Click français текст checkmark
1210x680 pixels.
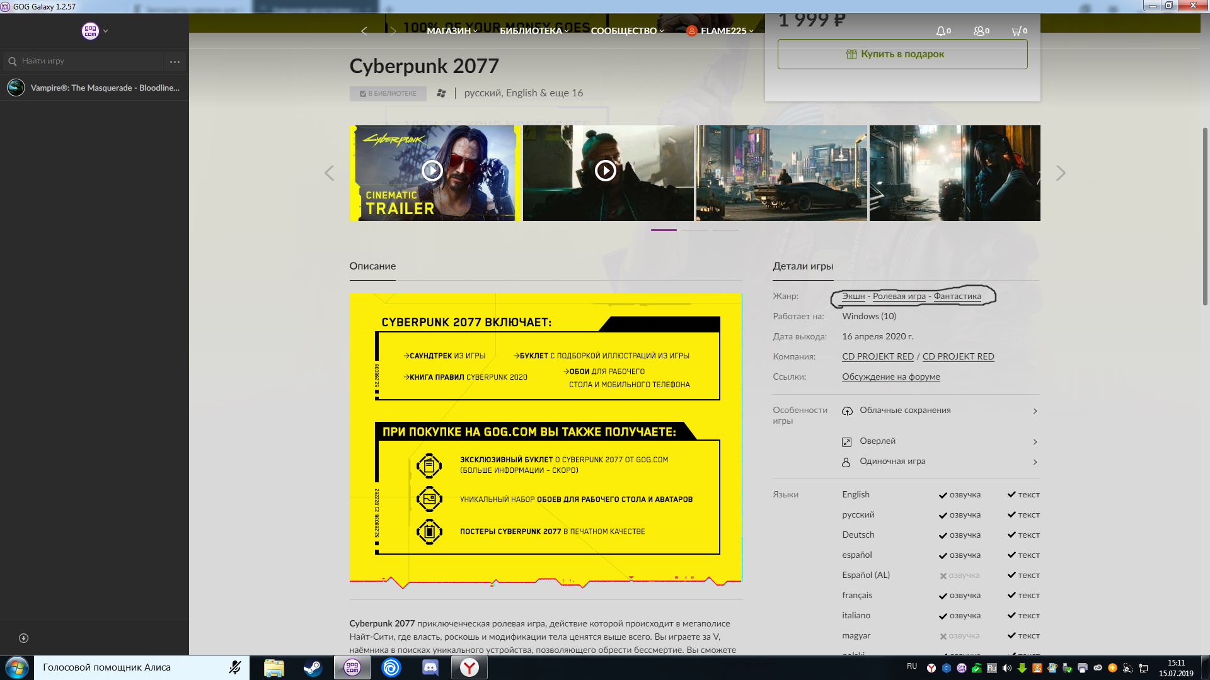pos(1011,596)
